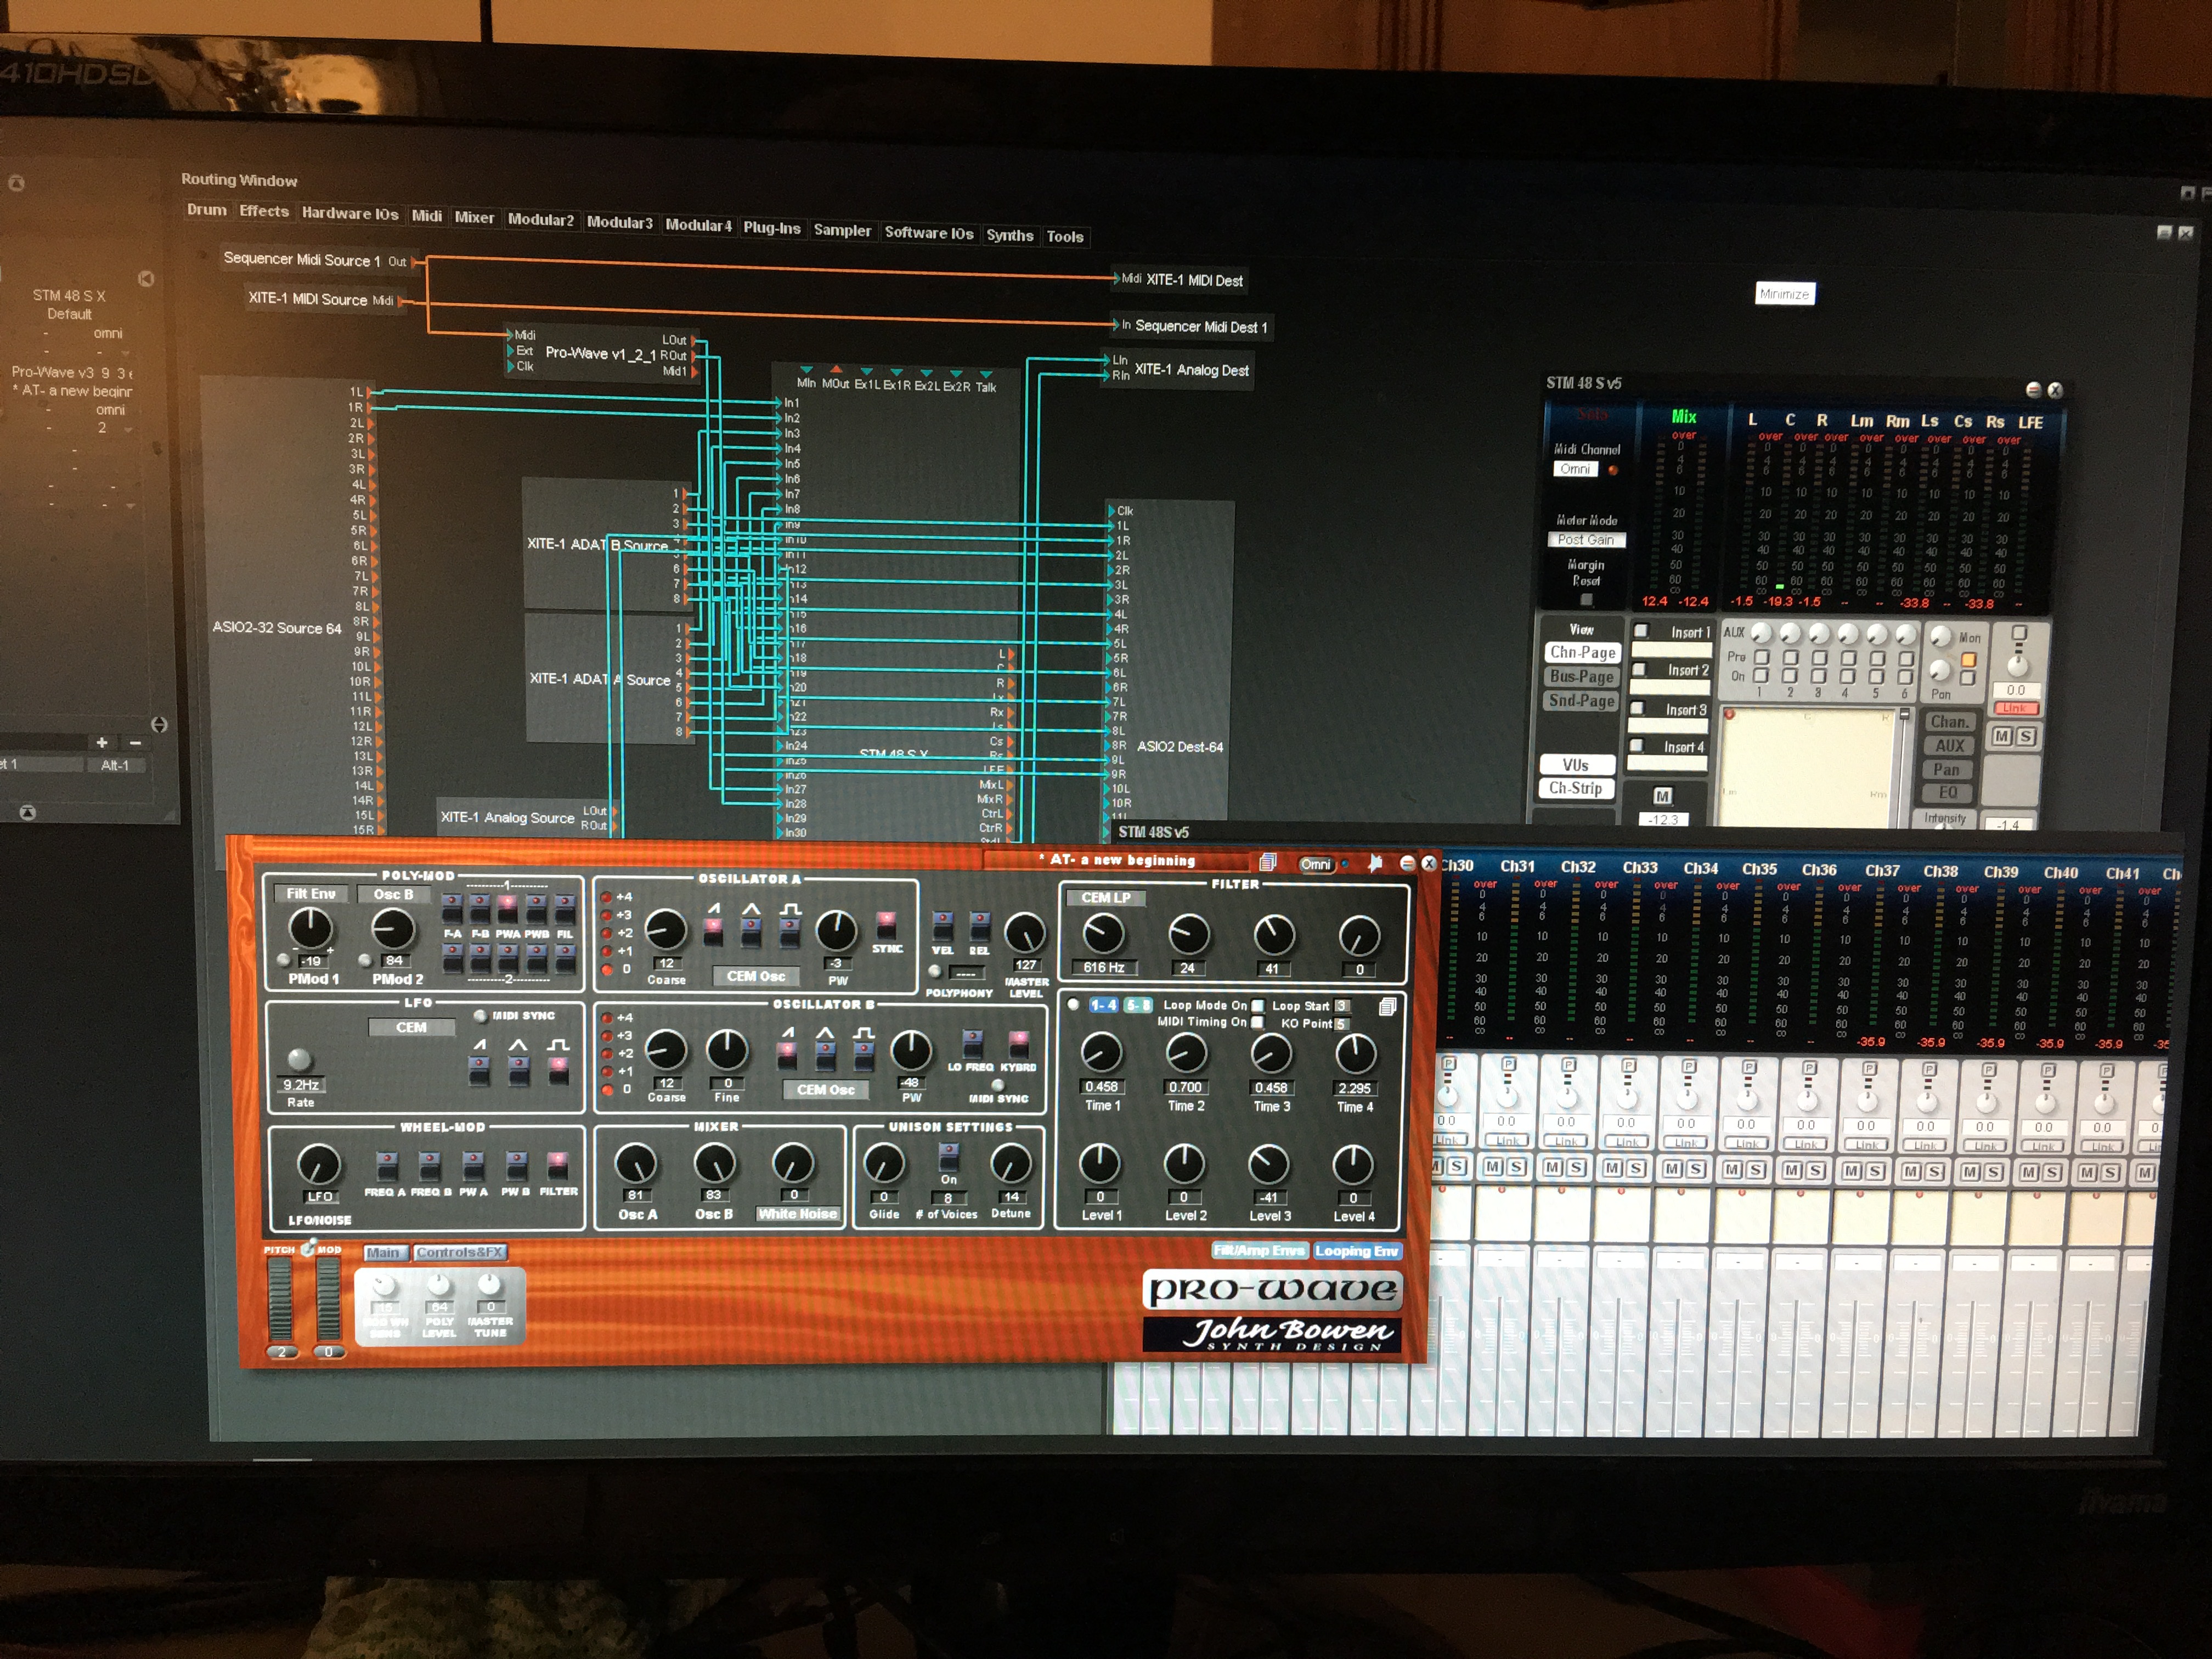Open Omni MIDI channel selector in STM 48 S
The width and height of the screenshot is (2212, 1659).
coord(1575,469)
